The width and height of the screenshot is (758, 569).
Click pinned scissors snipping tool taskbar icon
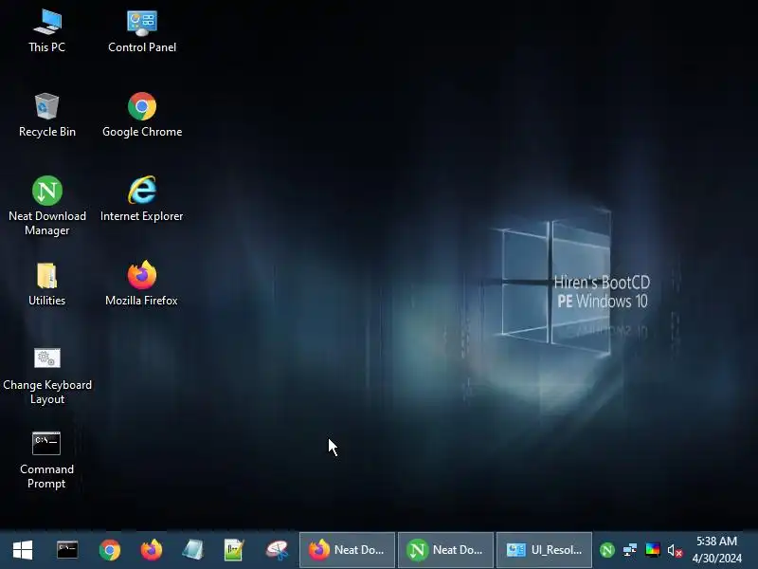click(x=277, y=550)
